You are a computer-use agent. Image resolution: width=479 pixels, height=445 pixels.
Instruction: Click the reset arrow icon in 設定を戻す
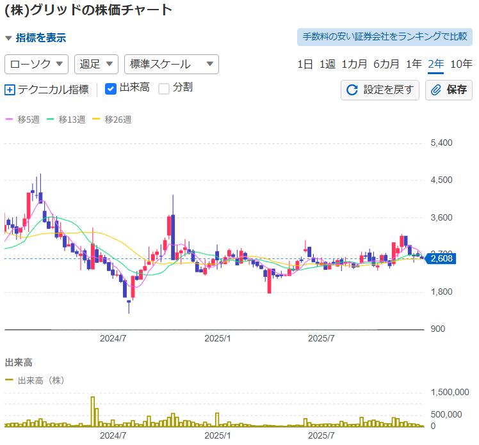[352, 90]
